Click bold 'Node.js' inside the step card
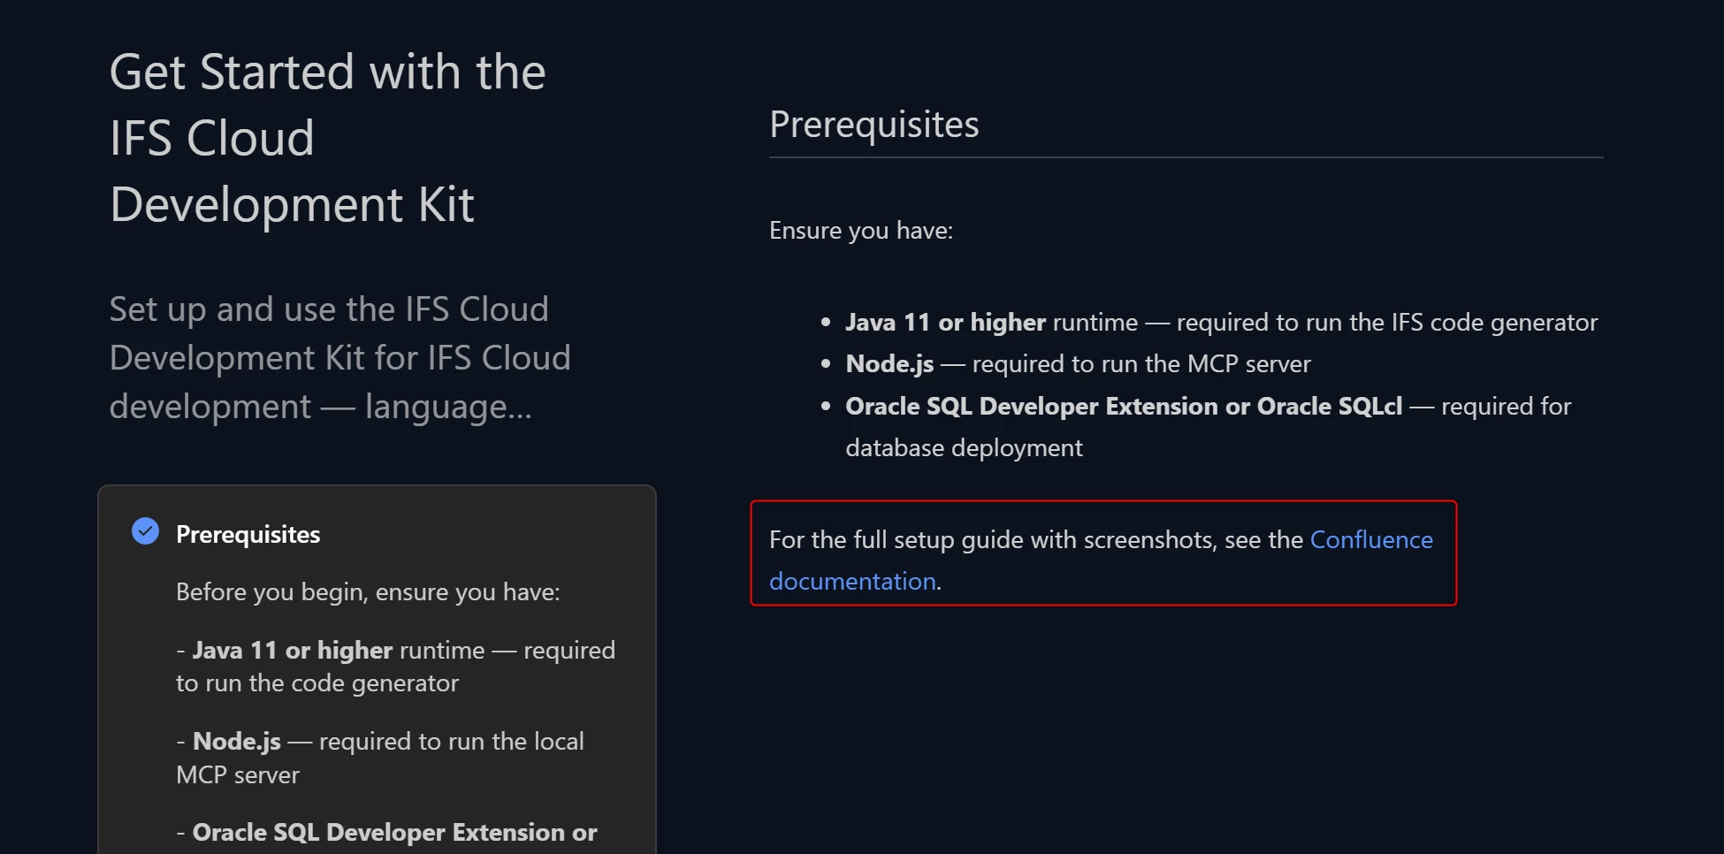Image resolution: width=1724 pixels, height=854 pixels. 236,741
